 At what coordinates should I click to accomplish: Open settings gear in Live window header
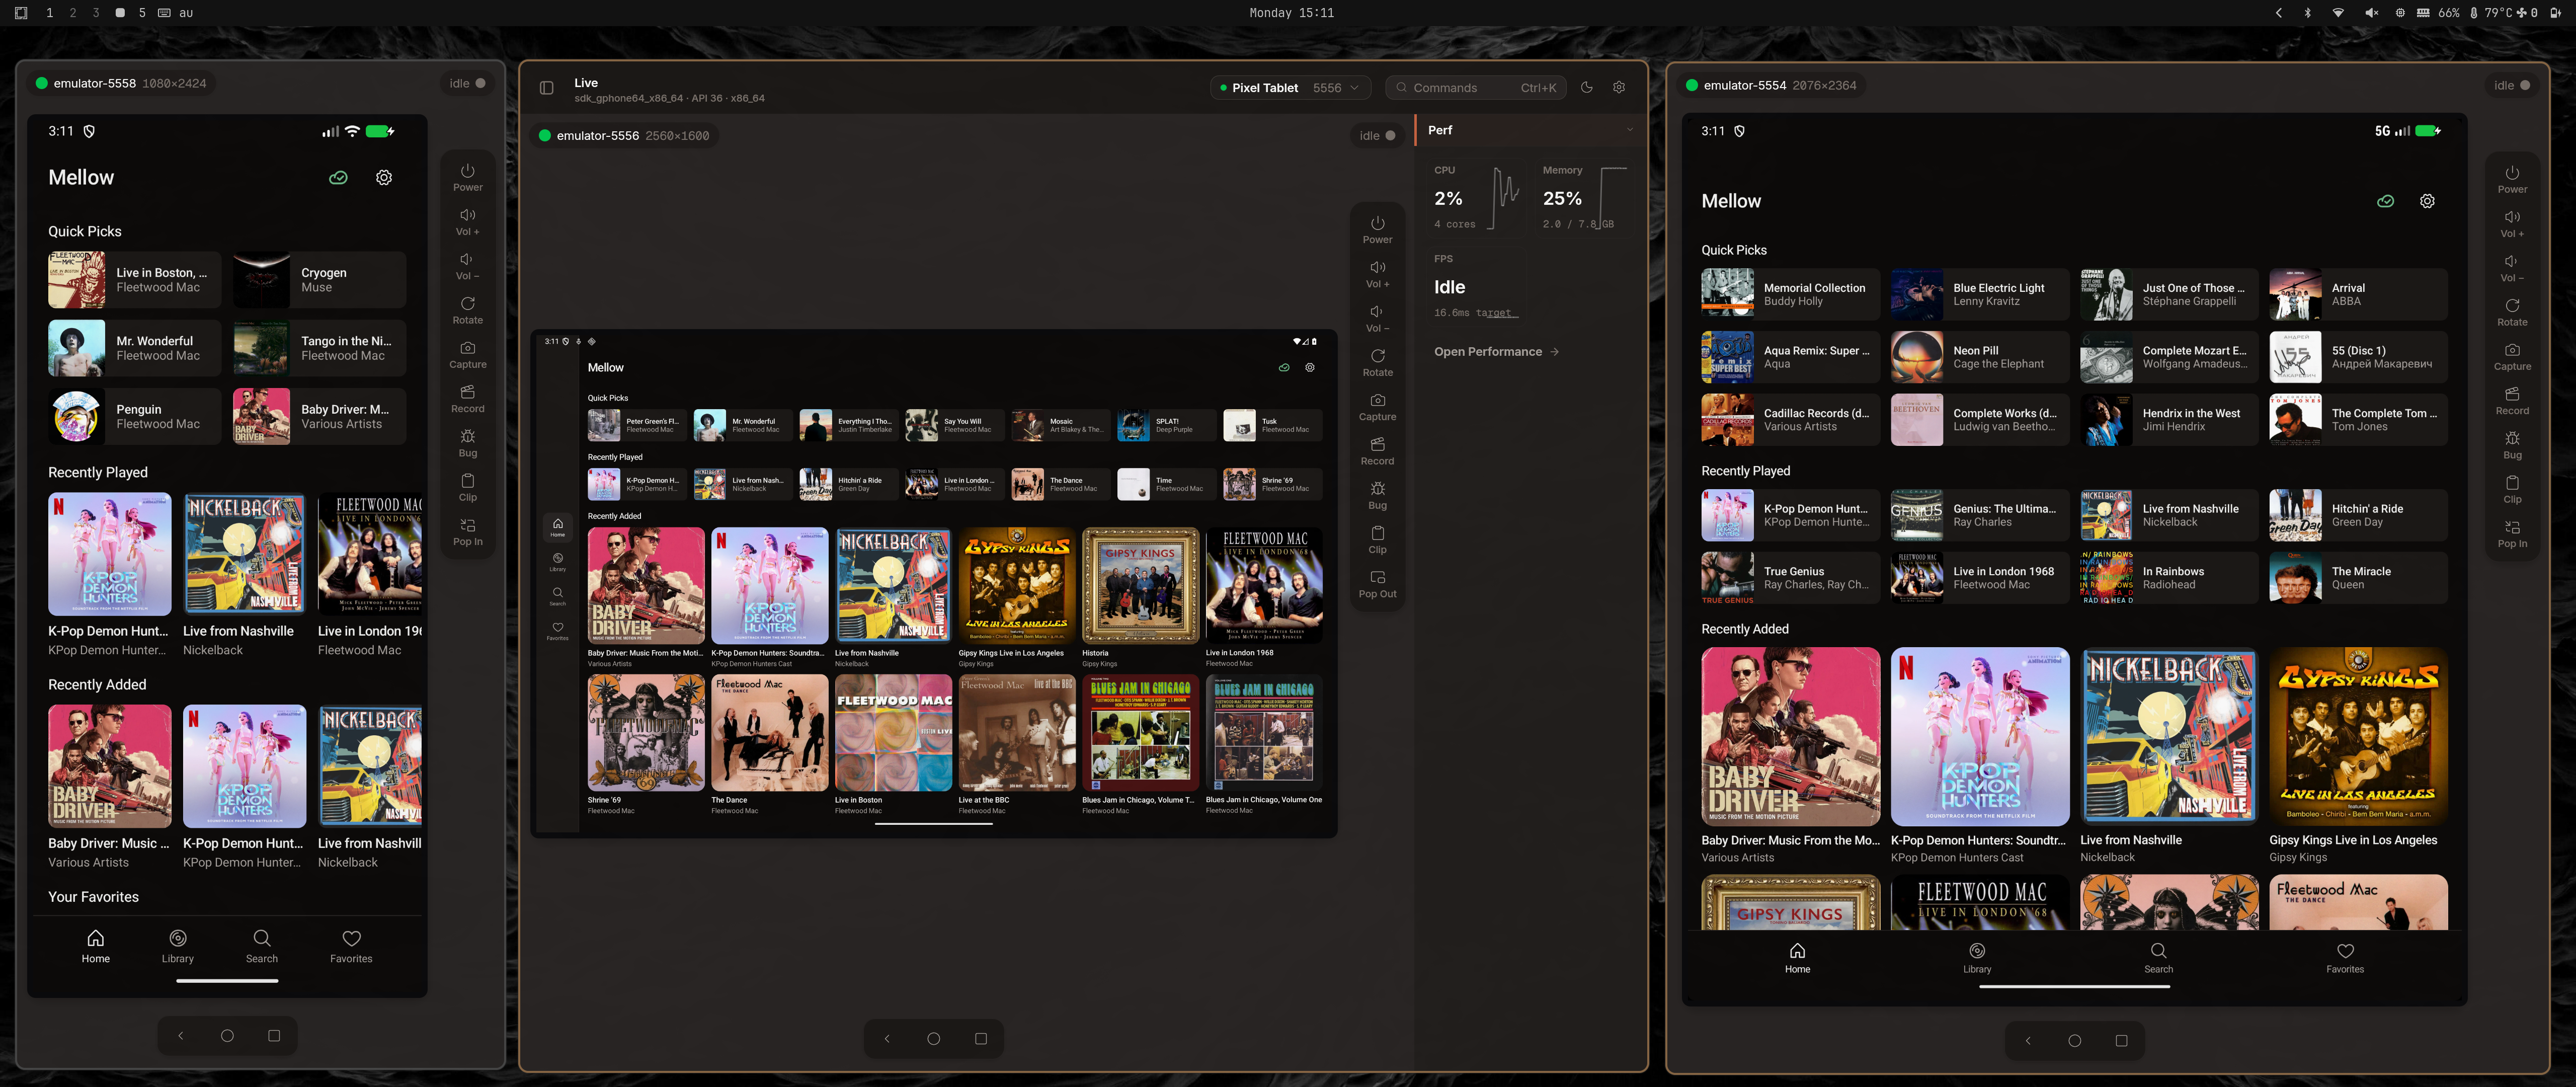point(1619,87)
